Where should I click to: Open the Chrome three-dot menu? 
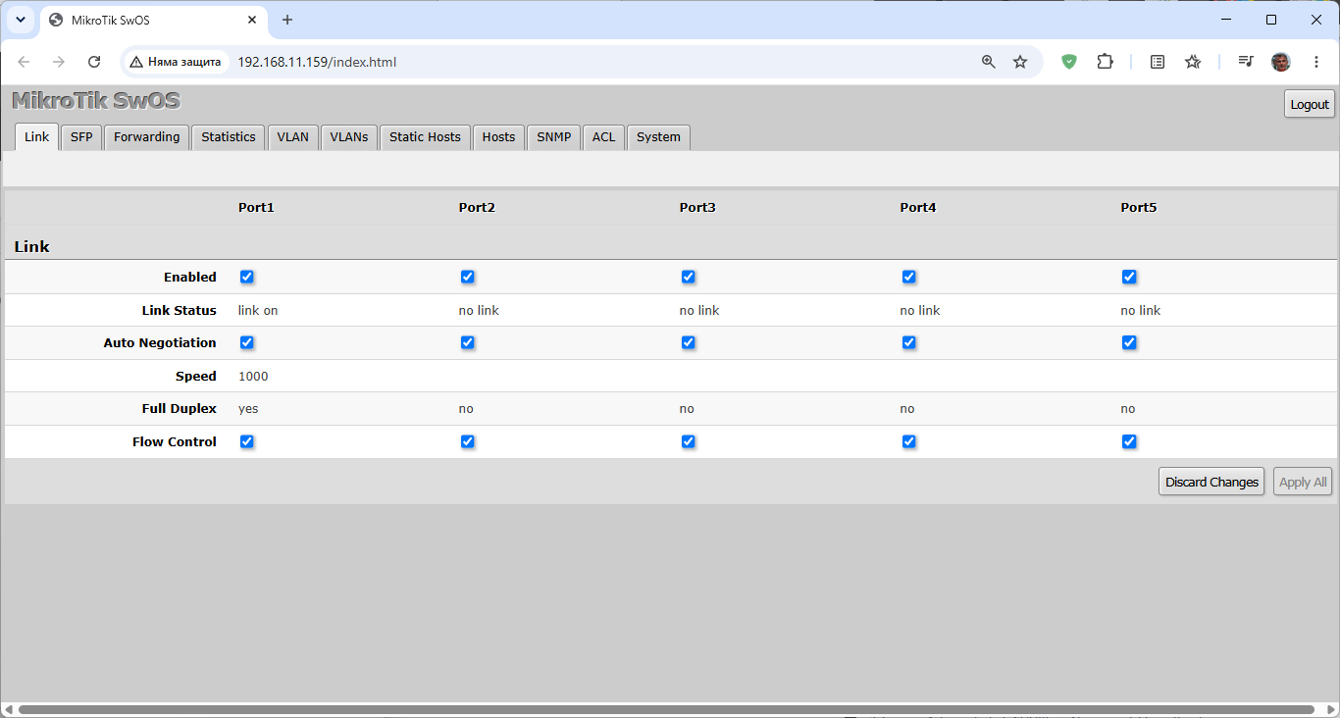1314,62
